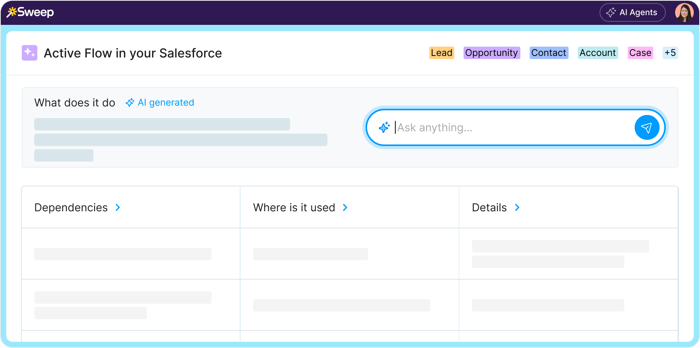Click the Active Flow in your Salesforce title
Viewport: 700px width, 348px height.
(133, 53)
